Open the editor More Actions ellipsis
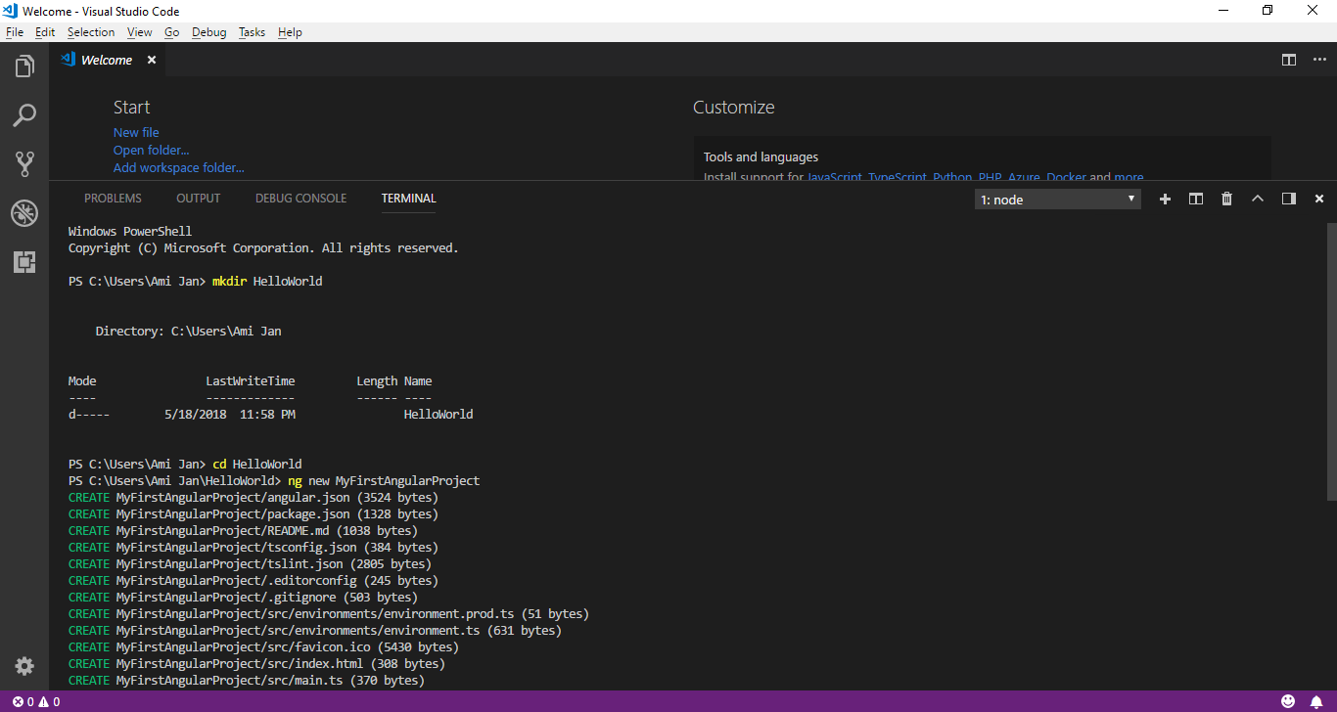1337x712 pixels. coord(1319,60)
